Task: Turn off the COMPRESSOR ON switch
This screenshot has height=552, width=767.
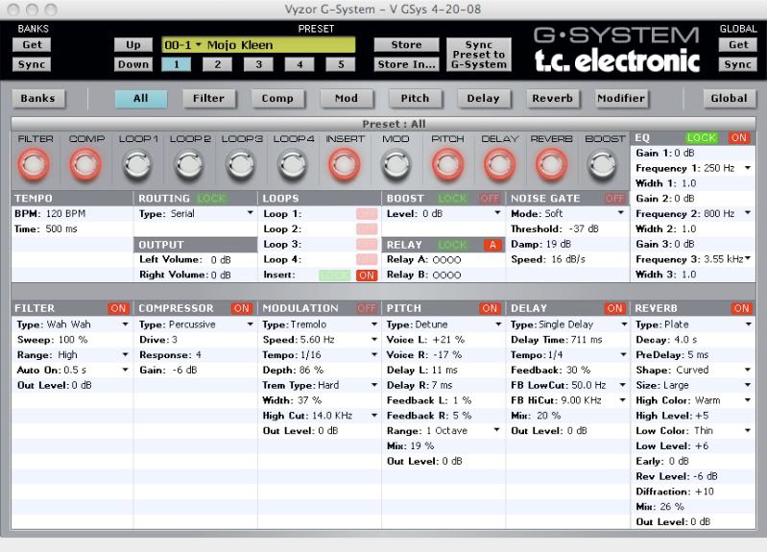Action: 242,308
